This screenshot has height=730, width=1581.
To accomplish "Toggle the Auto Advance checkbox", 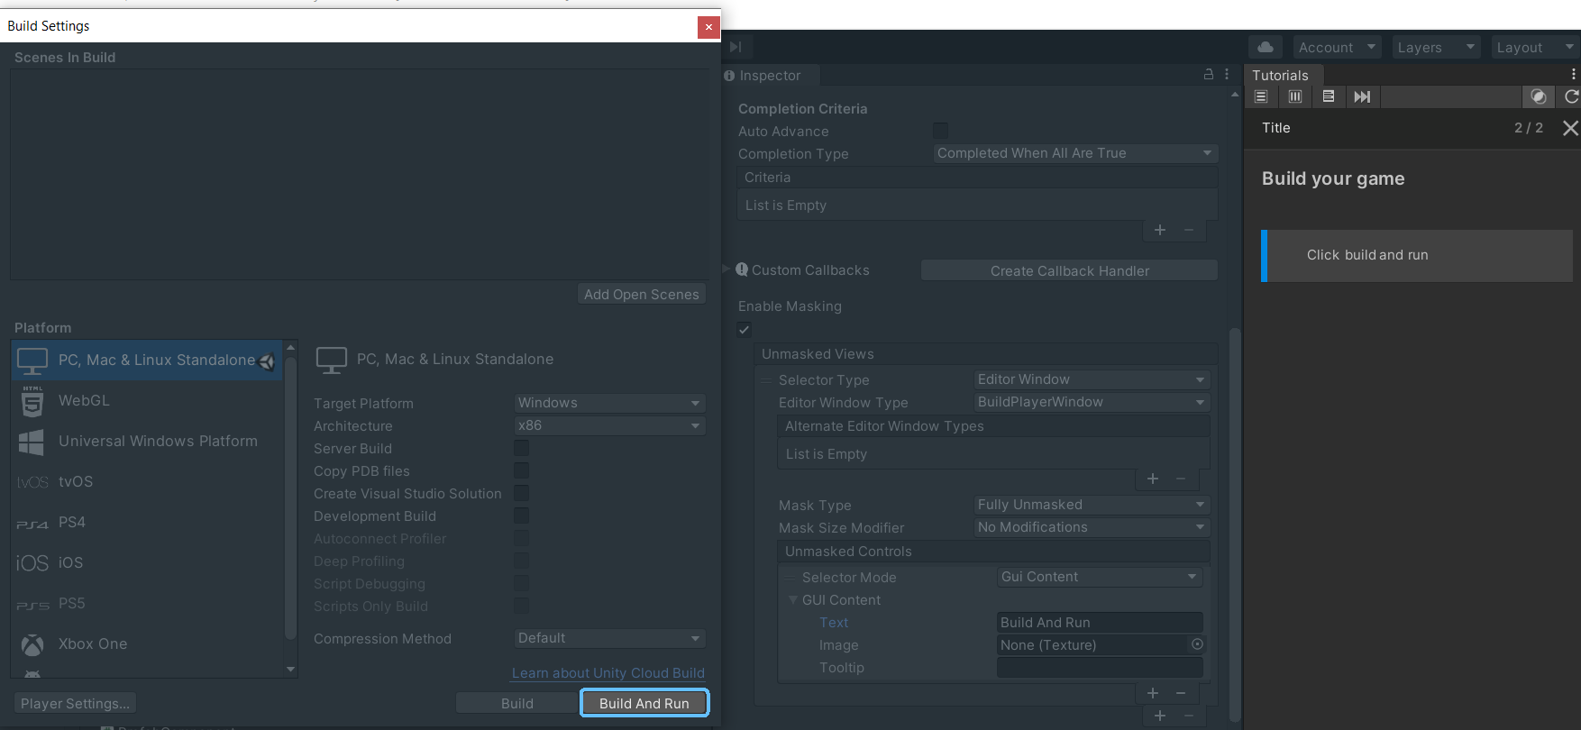I will 940,131.
